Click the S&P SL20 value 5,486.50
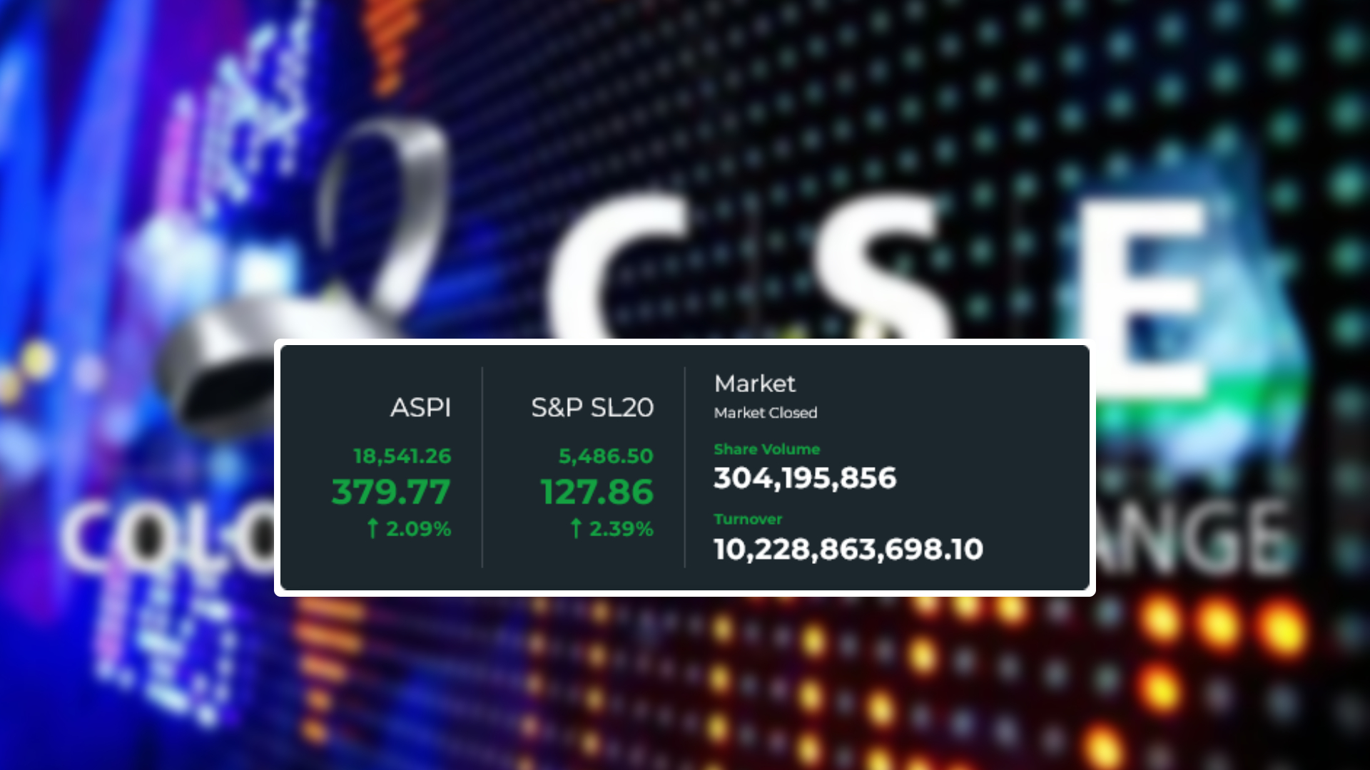The image size is (1370, 770). click(x=605, y=456)
